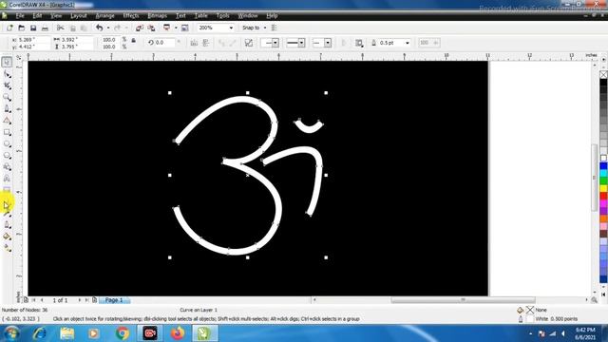This screenshot has height=342, width=608.
Task: Undo the last action
Action: click(99, 28)
